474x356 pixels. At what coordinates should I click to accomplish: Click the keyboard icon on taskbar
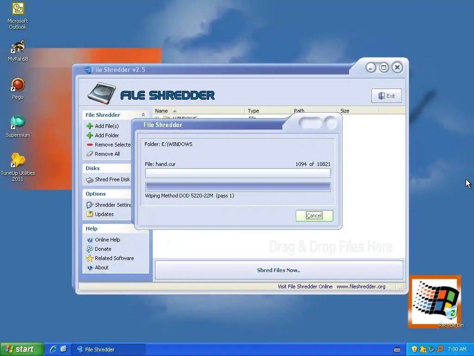[397, 350]
